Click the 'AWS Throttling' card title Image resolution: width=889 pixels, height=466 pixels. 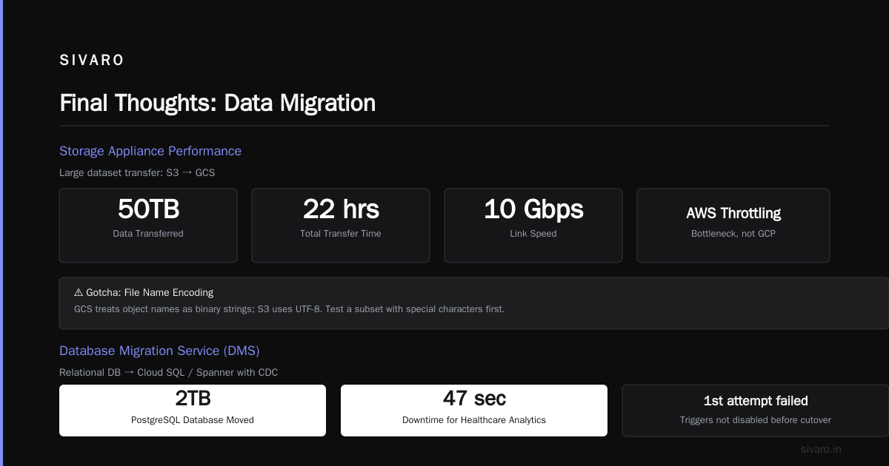point(733,213)
